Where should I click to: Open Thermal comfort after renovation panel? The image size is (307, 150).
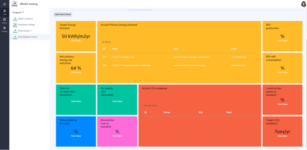pos(76,100)
